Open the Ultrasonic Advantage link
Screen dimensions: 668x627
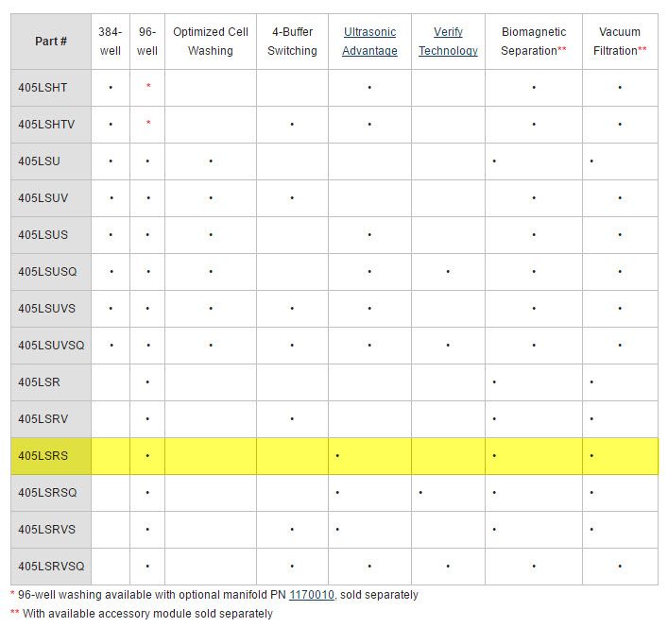point(369,42)
